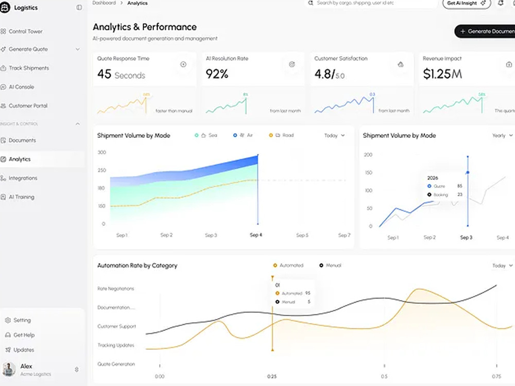Open Updates in sidebar
Image resolution: width=515 pixels, height=386 pixels.
coord(24,350)
